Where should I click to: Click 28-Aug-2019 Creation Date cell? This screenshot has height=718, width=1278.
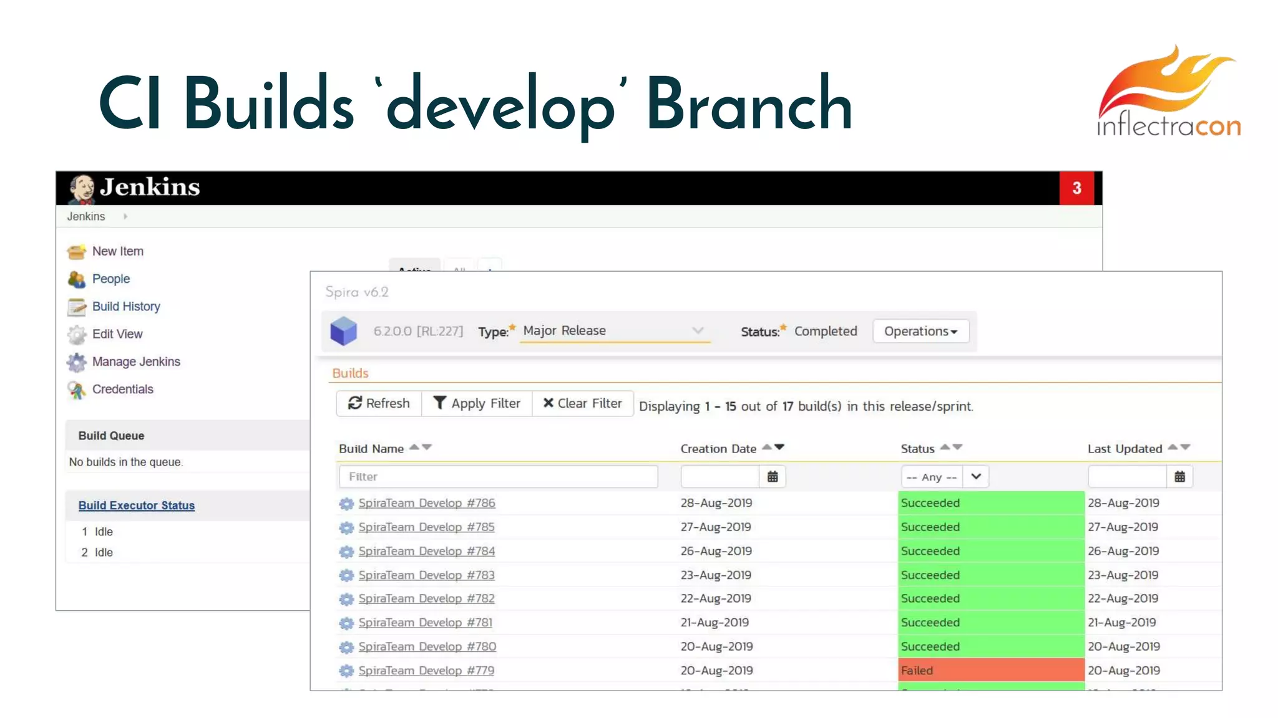pyautogui.click(x=716, y=503)
